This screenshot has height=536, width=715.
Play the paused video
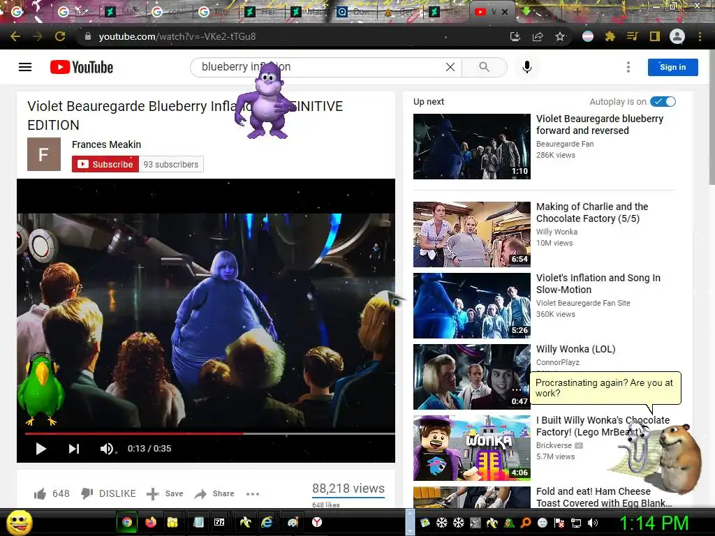click(40, 449)
